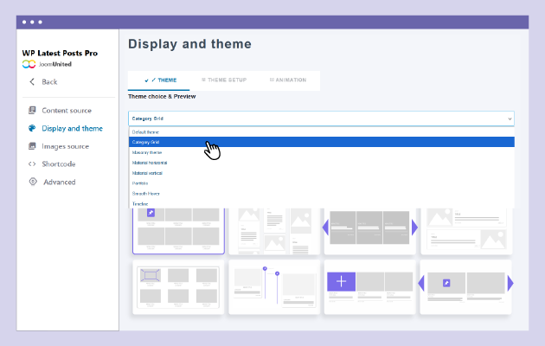The height and width of the screenshot is (346, 545).
Task: Go to Advanced settings section
Action: 60,182
